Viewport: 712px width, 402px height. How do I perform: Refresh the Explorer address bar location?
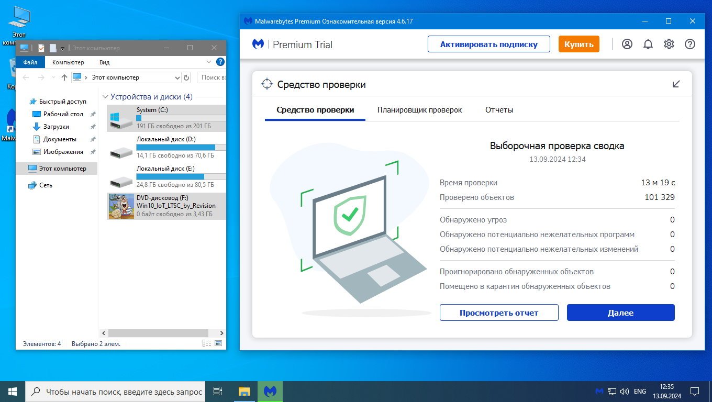pos(186,77)
